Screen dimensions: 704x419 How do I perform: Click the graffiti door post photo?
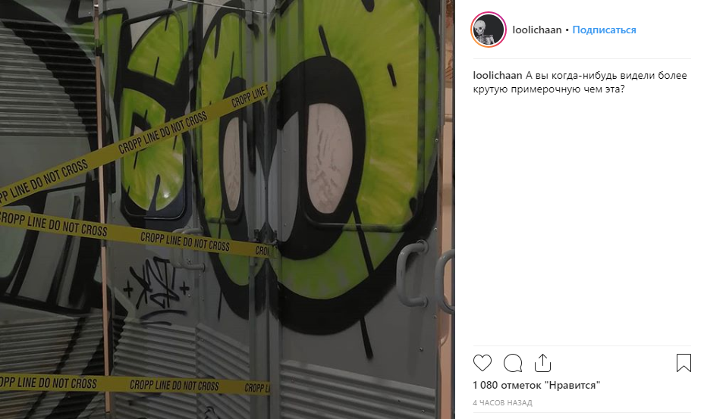(227, 209)
